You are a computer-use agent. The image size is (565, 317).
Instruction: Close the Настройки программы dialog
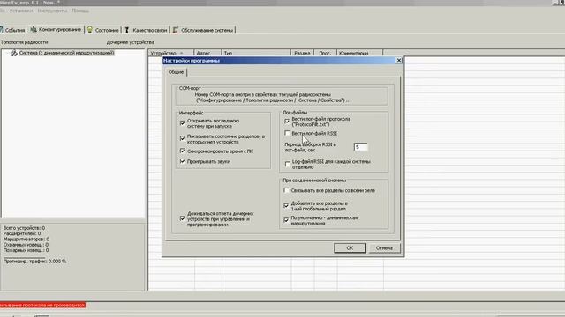[399, 61]
